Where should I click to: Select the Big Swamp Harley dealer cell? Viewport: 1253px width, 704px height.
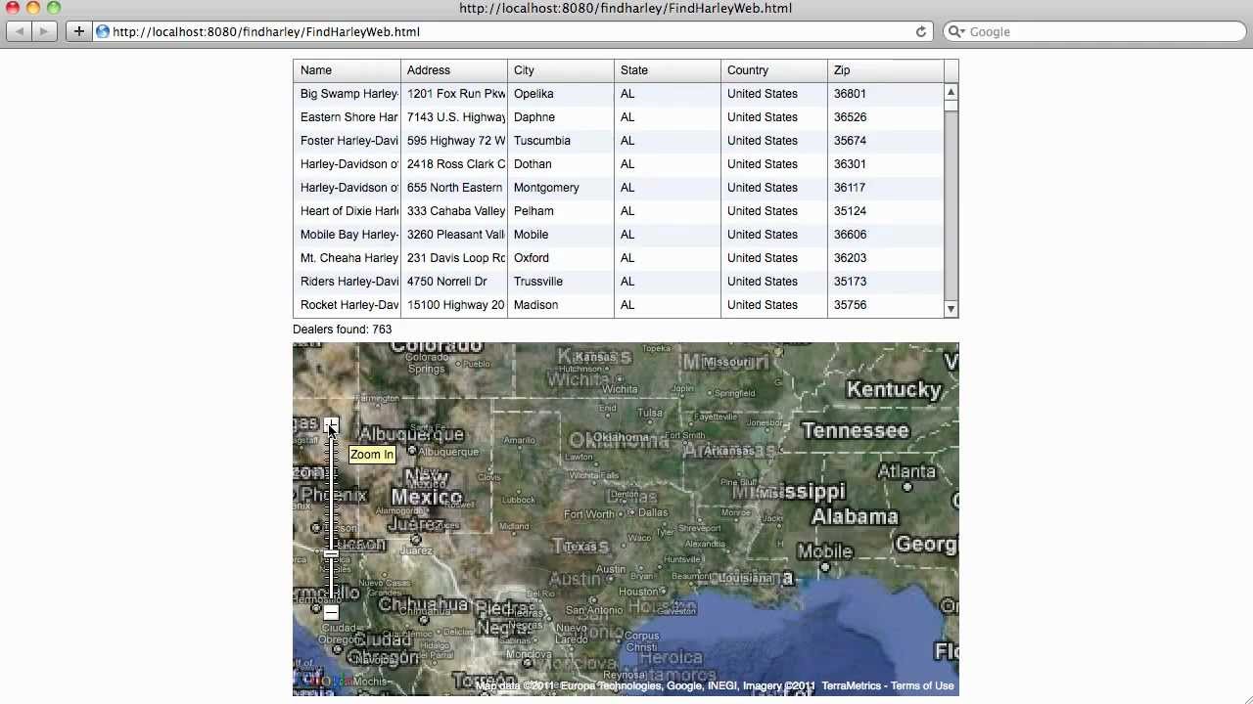point(347,94)
